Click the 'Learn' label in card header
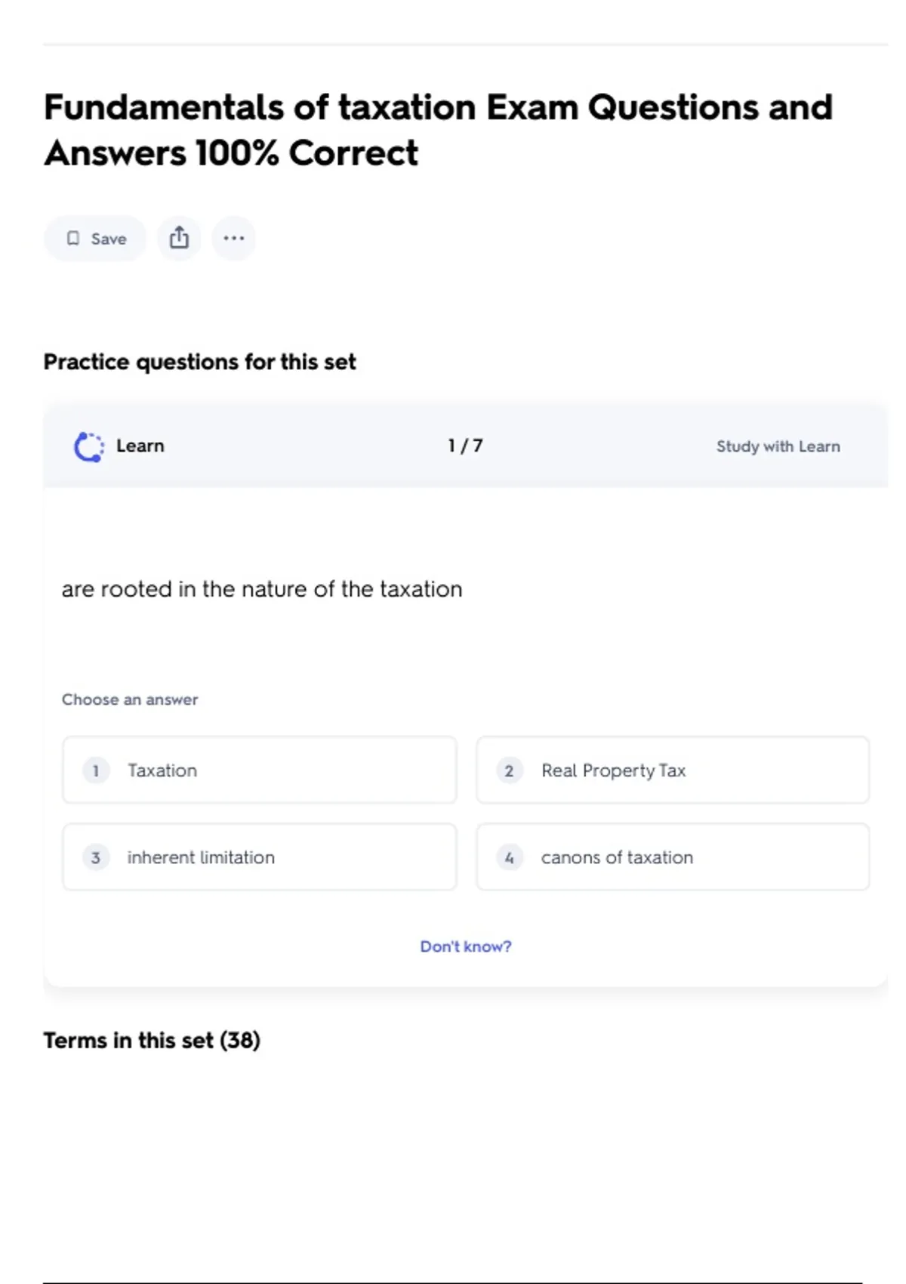 click(x=140, y=446)
